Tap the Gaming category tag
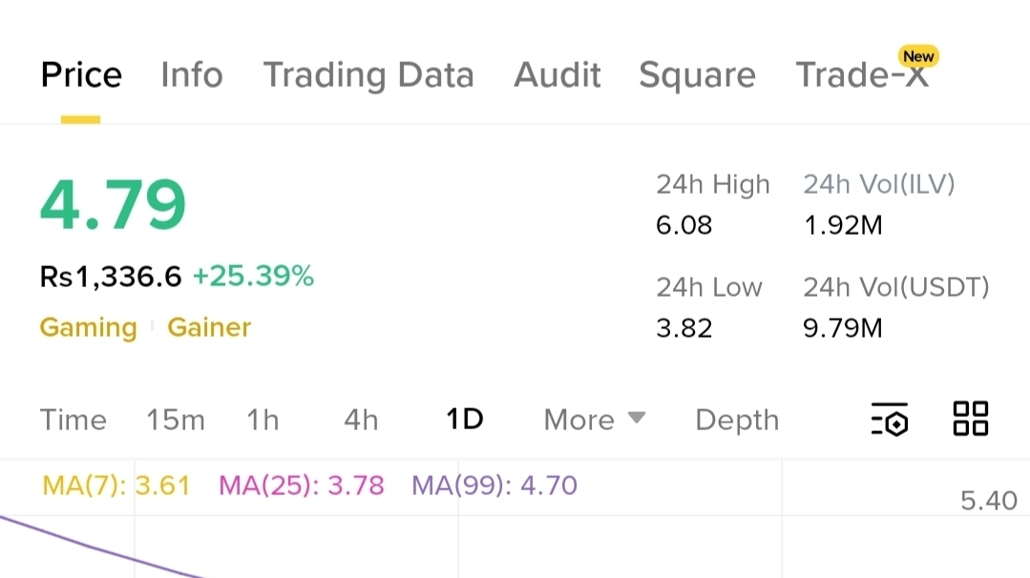1030x578 pixels. point(88,327)
